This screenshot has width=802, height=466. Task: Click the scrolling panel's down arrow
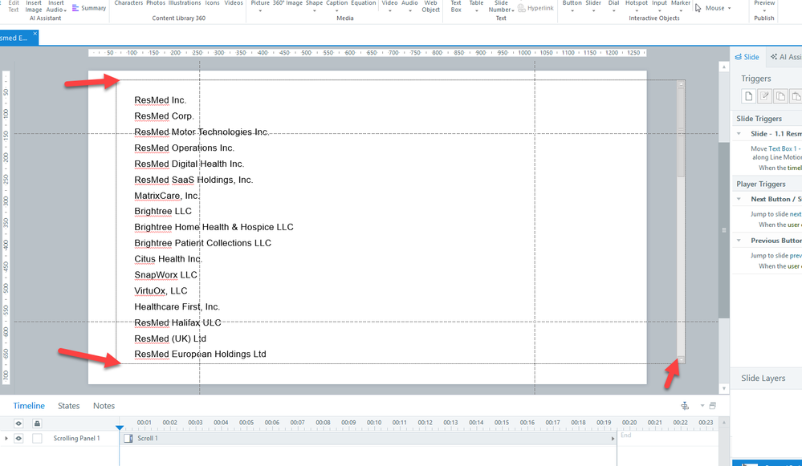(x=681, y=360)
